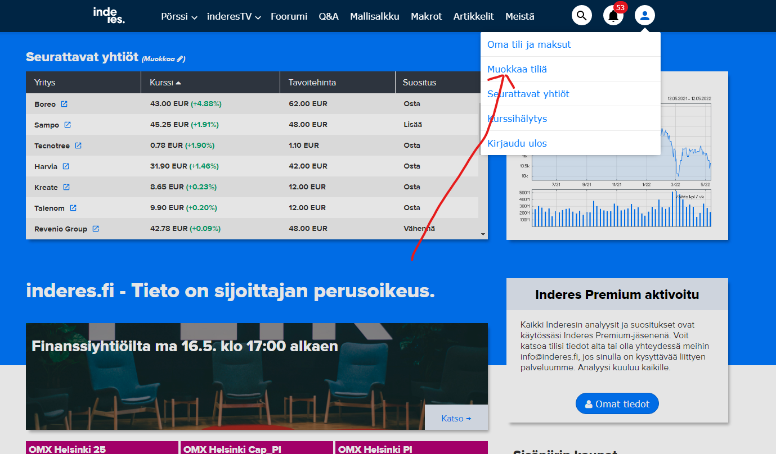Click the Tecnotree company name

click(52, 146)
